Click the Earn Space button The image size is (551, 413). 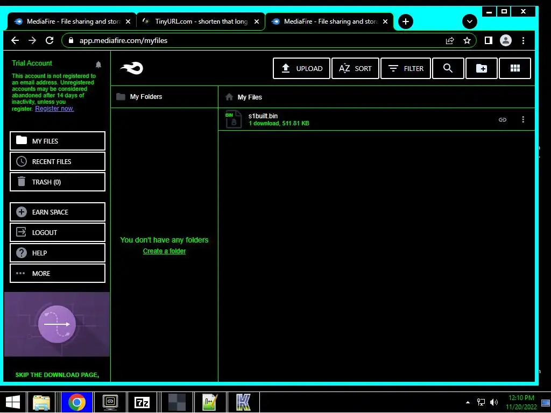[58, 212]
